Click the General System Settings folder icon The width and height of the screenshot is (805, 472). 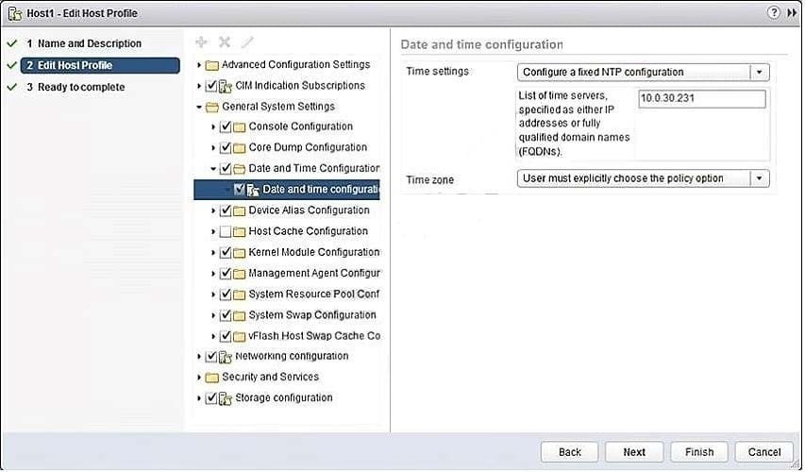click(212, 107)
